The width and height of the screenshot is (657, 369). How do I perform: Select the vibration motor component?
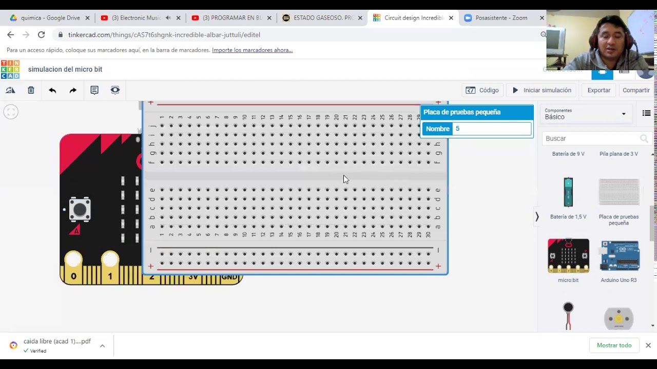tap(568, 316)
